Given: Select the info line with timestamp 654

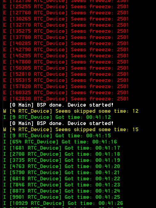Looking at the screenshot, I should [x=60, y=142].
